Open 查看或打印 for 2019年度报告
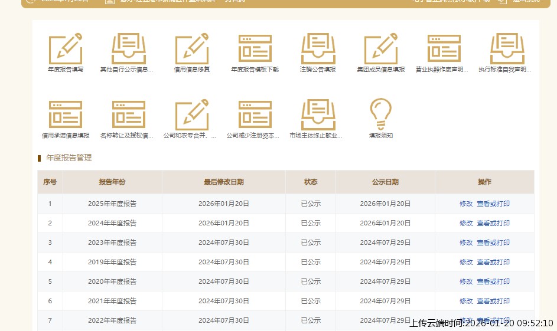This screenshot has height=331, width=557. (x=493, y=262)
